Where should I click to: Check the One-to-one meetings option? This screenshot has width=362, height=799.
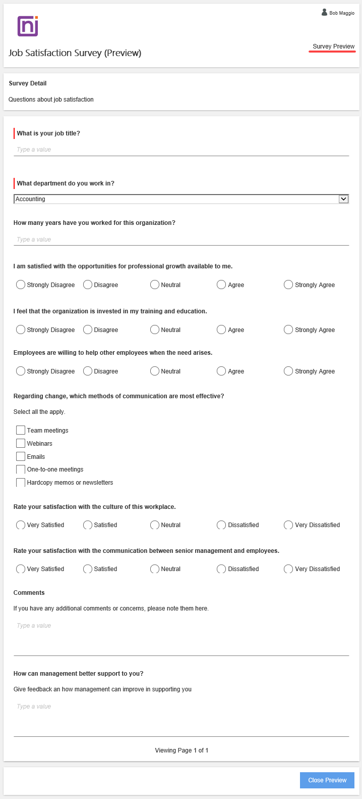coord(20,469)
